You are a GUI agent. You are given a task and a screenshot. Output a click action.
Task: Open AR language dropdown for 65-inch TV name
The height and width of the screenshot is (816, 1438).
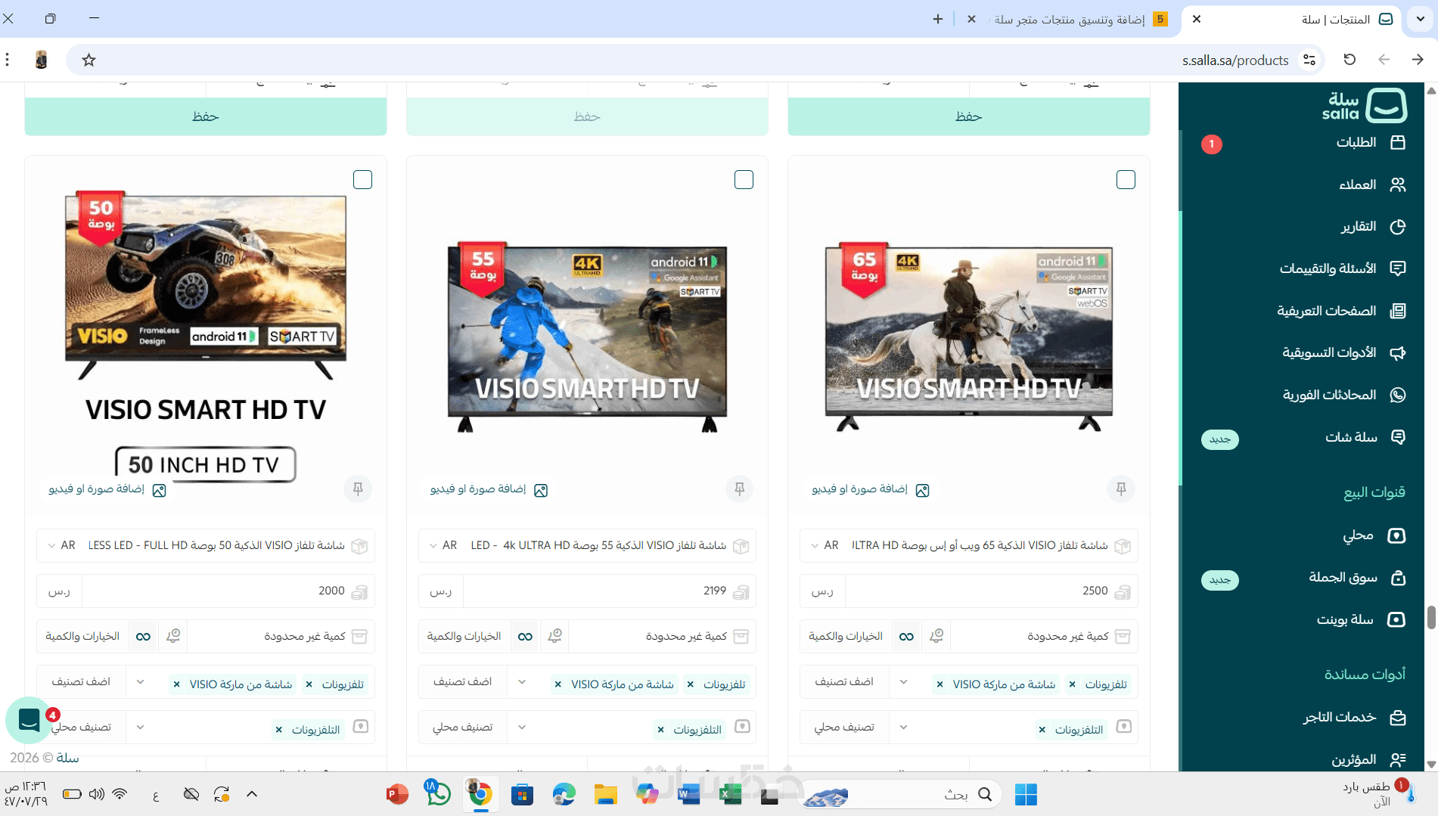tap(825, 545)
